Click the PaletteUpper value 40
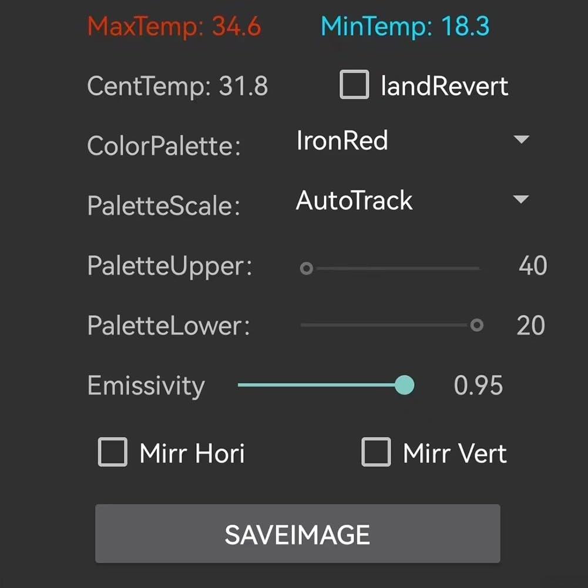 [533, 266]
